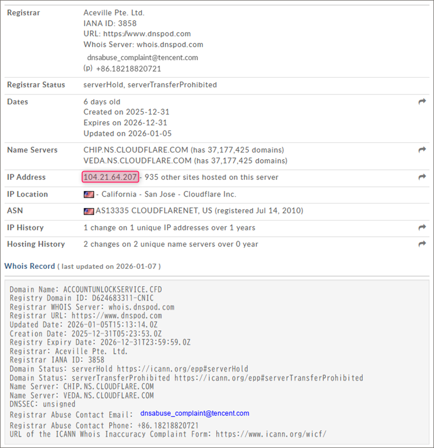The width and height of the screenshot is (434, 448).
Task: Click the arrow icon in Hosting History row
Action: (x=422, y=244)
